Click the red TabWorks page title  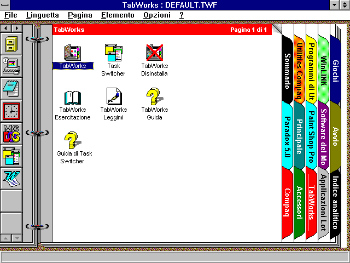pos(69,30)
